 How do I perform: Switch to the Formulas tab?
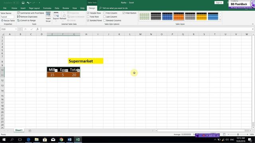(47, 8)
